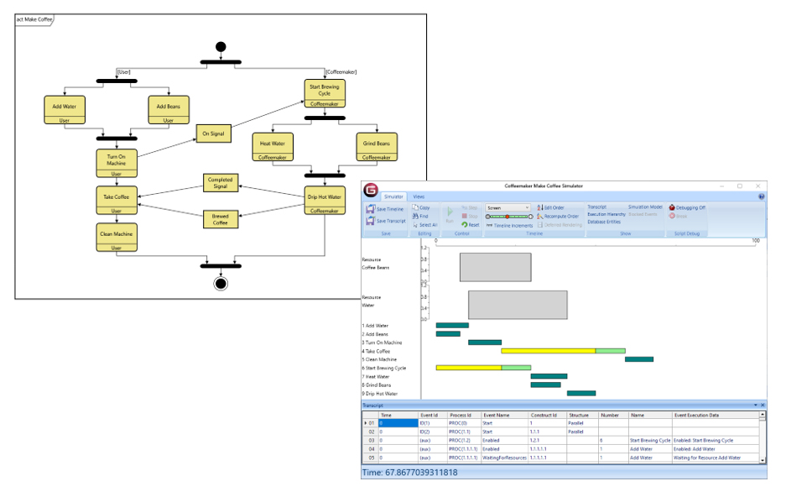Expand the Transcript panel options arrow

click(x=756, y=405)
